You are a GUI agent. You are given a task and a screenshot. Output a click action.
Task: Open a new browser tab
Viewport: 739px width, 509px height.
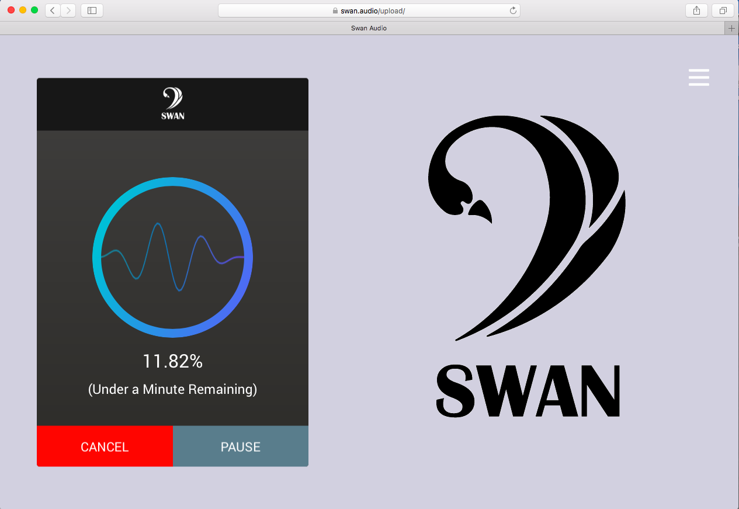click(731, 27)
